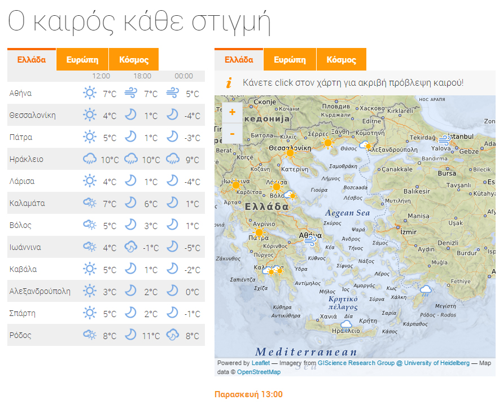Click the Αθήνα 18:00 wind icon in the table
This screenshot has width=499, height=404.
tap(130, 94)
